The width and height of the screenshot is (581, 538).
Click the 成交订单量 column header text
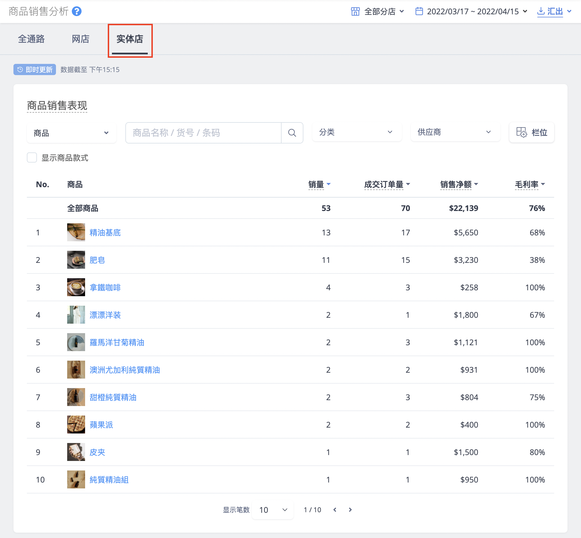[383, 184]
